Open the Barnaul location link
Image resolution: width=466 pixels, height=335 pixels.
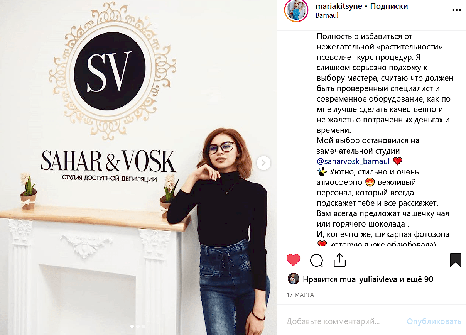coord(327,16)
